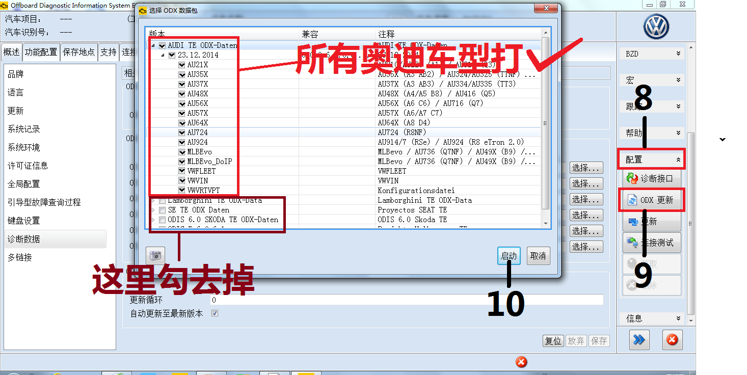Expand the 帮助 panel section
Screen dimensions: 747x375
pos(652,133)
